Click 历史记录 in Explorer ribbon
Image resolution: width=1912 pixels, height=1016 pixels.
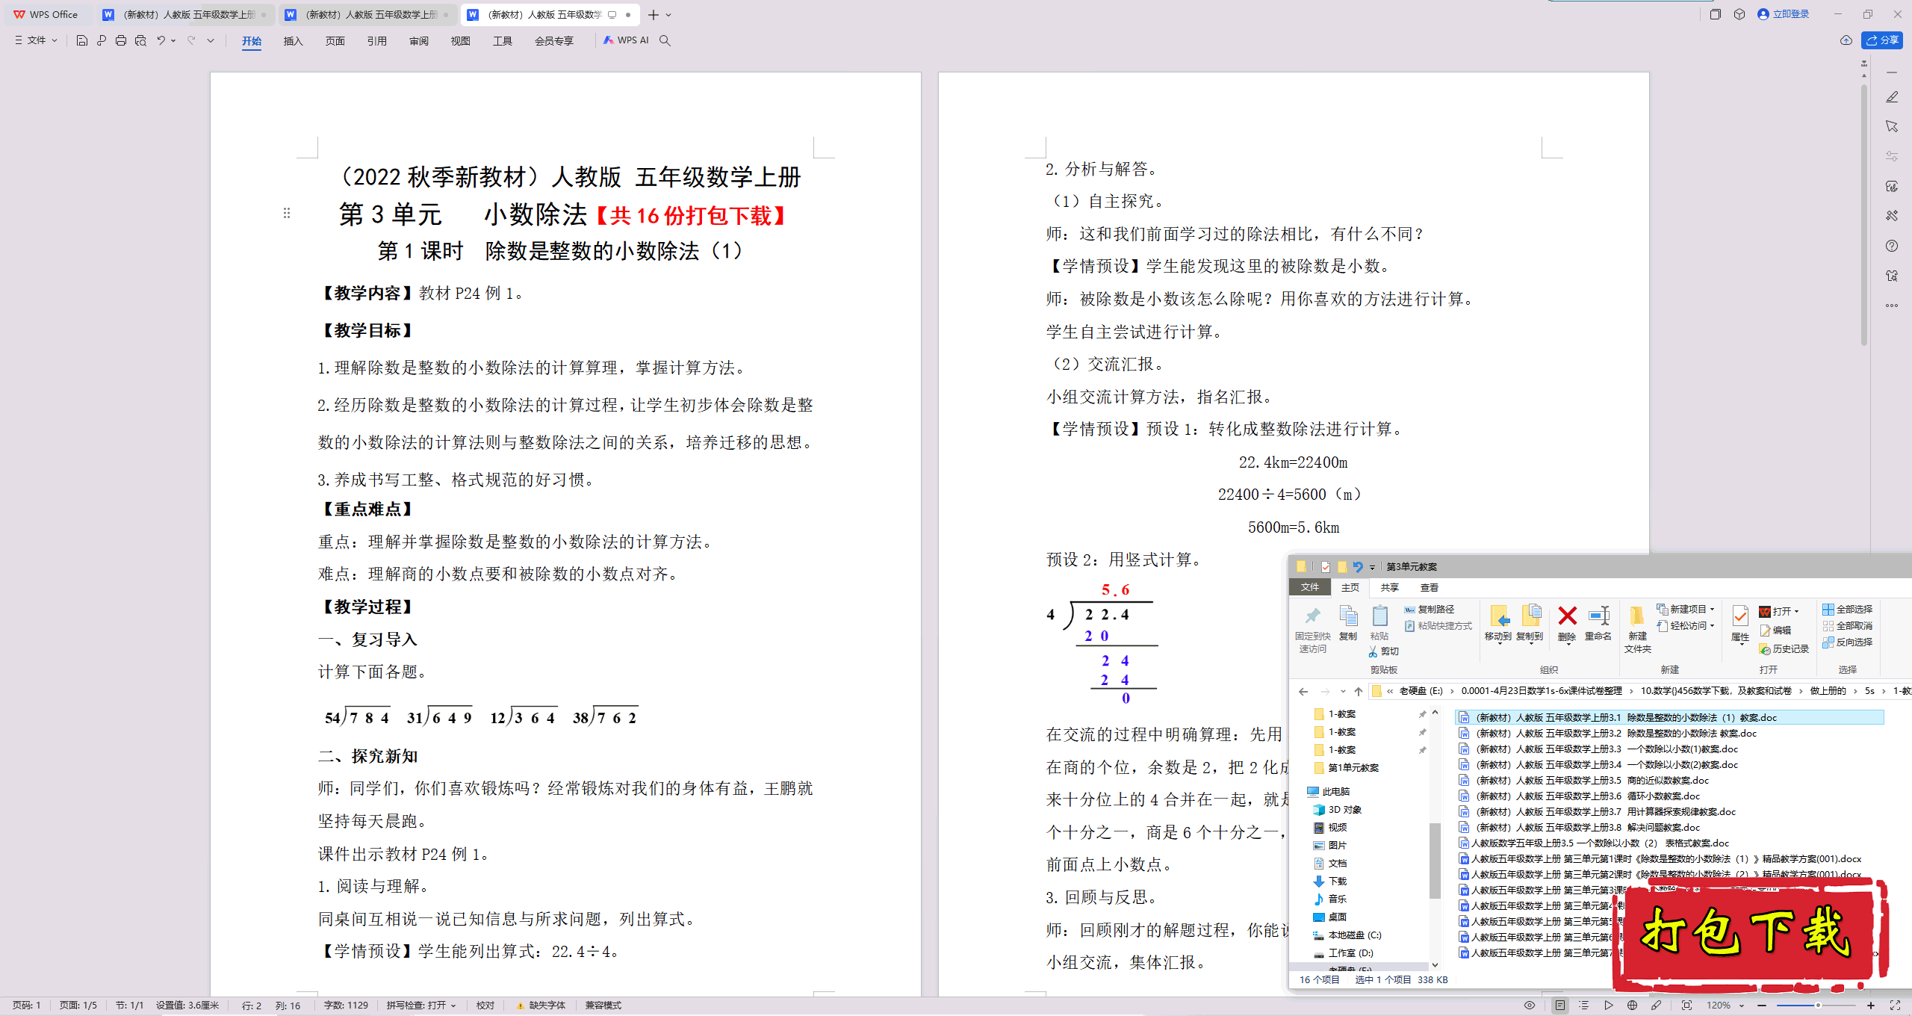coord(1784,649)
